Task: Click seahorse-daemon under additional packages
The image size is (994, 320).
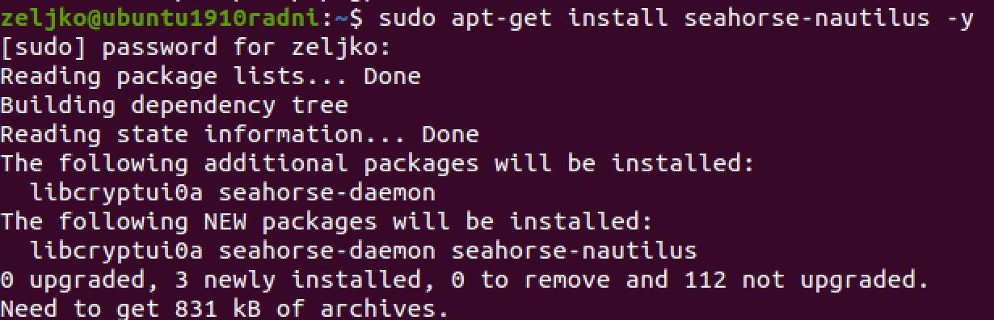Action: [327, 192]
